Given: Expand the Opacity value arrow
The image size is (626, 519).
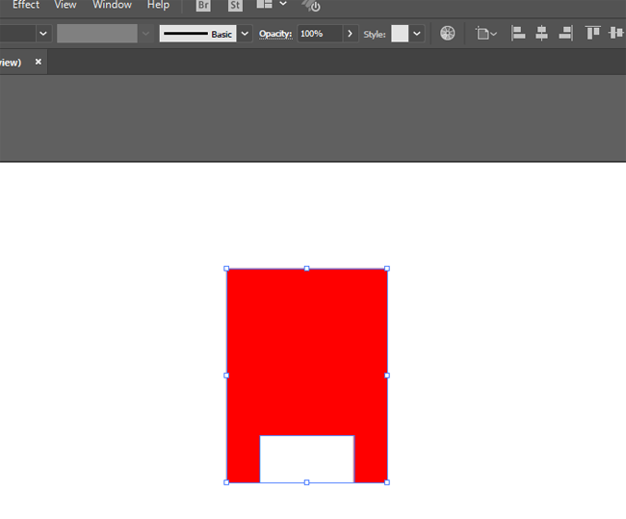Looking at the screenshot, I should coord(350,33).
